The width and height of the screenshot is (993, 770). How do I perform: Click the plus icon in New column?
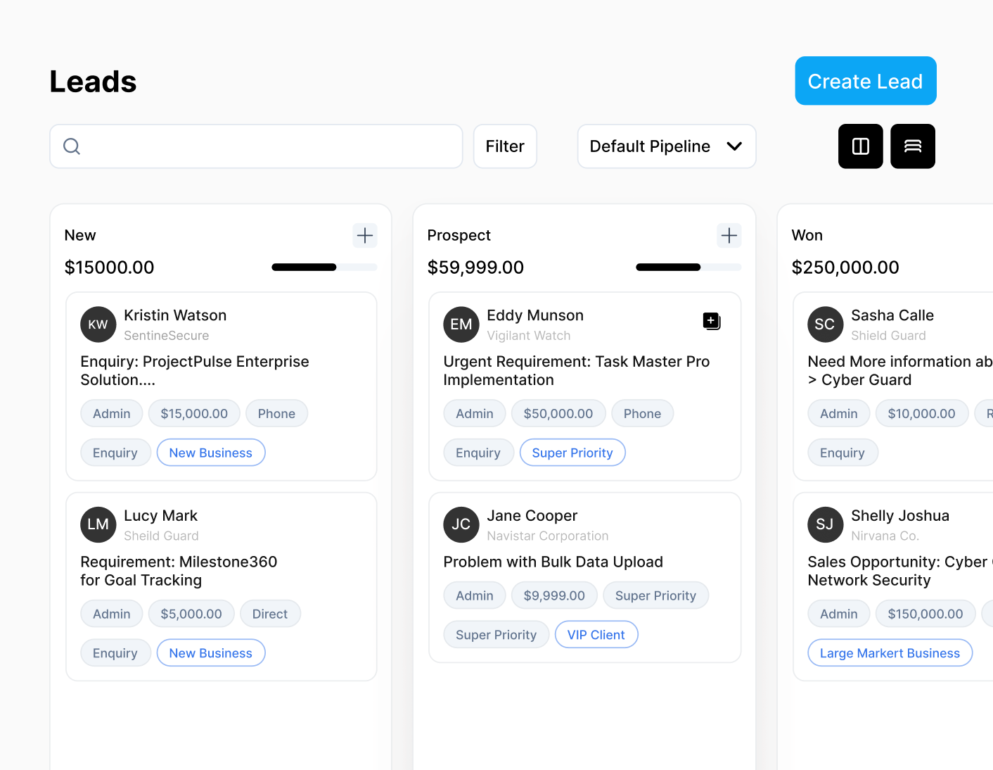click(365, 235)
